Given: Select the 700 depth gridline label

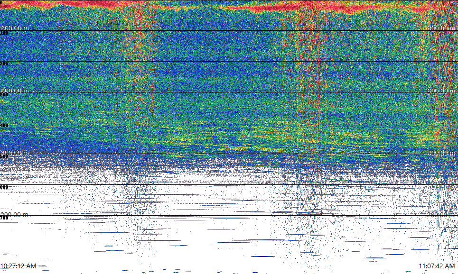Looking at the screenshot, I should pyautogui.click(x=4, y=218).
